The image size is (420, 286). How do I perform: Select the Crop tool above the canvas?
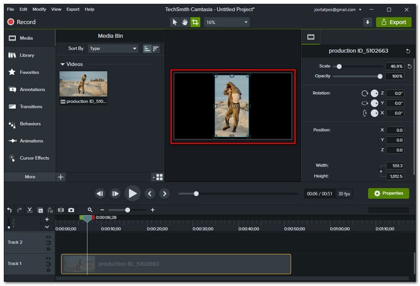click(x=195, y=22)
